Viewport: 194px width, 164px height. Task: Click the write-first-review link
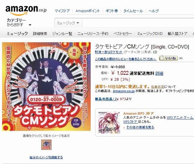[126, 59]
